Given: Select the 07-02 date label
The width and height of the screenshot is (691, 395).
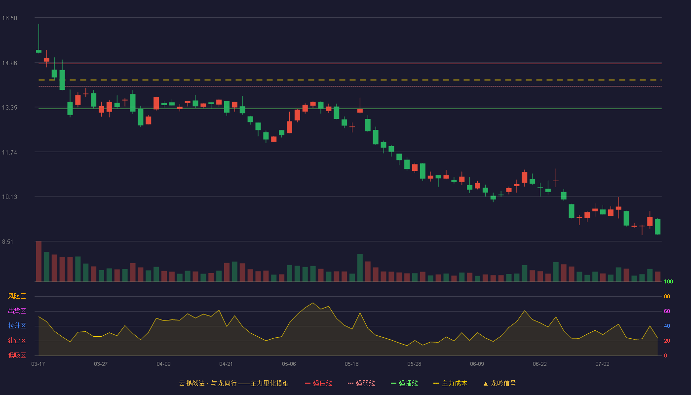Looking at the screenshot, I should pos(602,364).
